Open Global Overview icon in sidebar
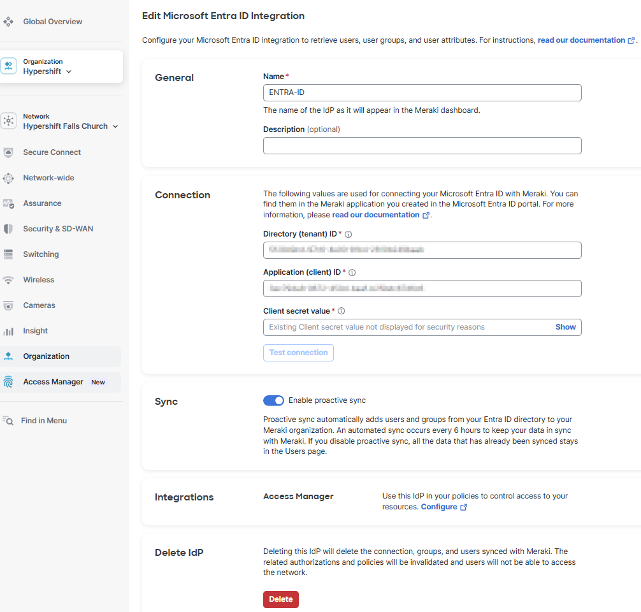Image resolution: width=641 pixels, height=612 pixels. coord(8,21)
